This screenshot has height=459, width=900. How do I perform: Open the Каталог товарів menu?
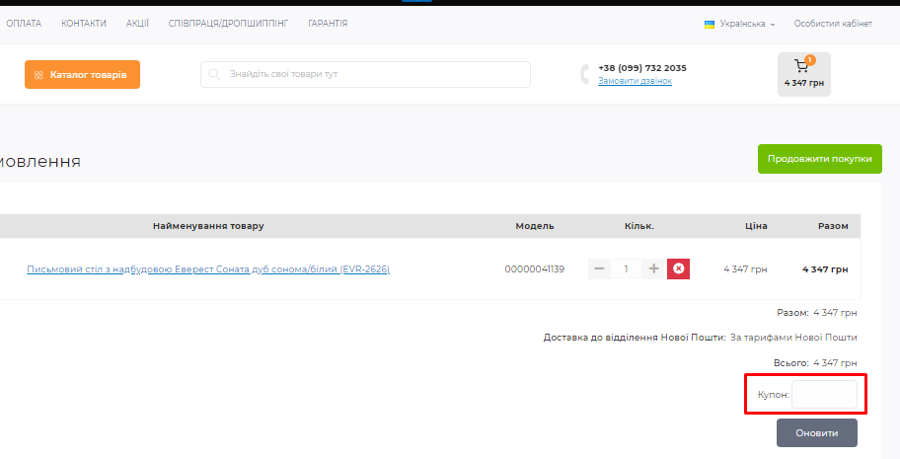82,75
